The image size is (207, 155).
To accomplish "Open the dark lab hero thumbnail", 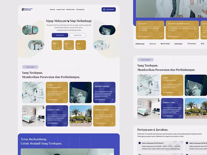I will pos(107,30).
